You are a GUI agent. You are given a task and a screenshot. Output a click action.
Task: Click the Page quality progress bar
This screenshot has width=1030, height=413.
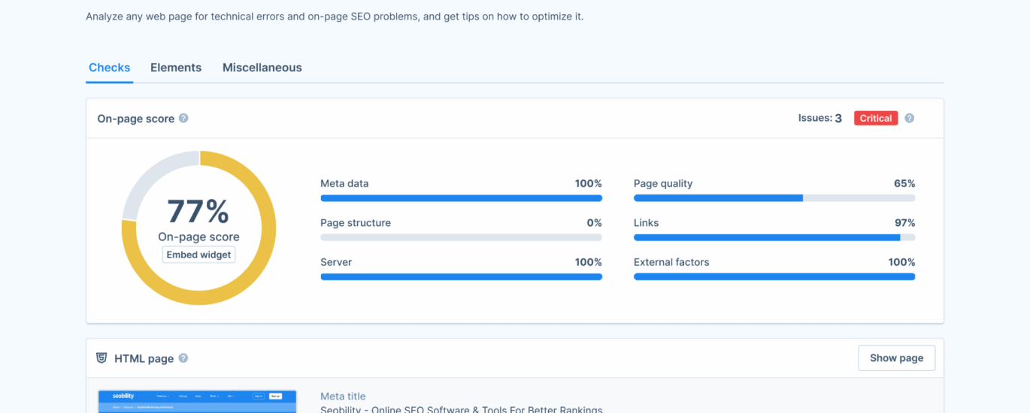[774, 198]
